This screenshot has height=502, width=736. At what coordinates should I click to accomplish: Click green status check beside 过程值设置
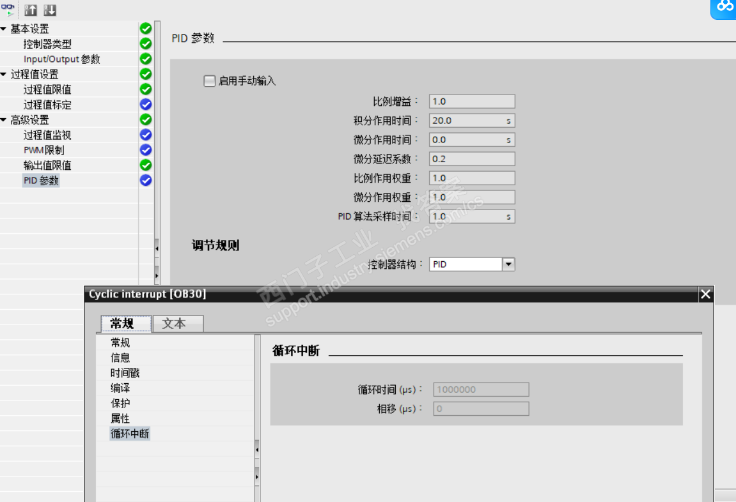(146, 74)
